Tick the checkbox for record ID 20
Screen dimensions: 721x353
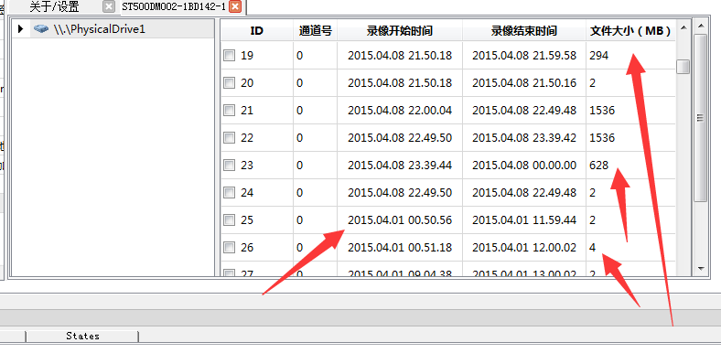click(x=229, y=83)
